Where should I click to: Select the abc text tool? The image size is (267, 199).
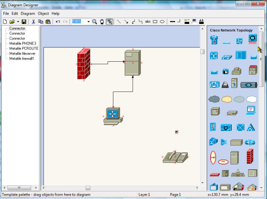pos(148,21)
